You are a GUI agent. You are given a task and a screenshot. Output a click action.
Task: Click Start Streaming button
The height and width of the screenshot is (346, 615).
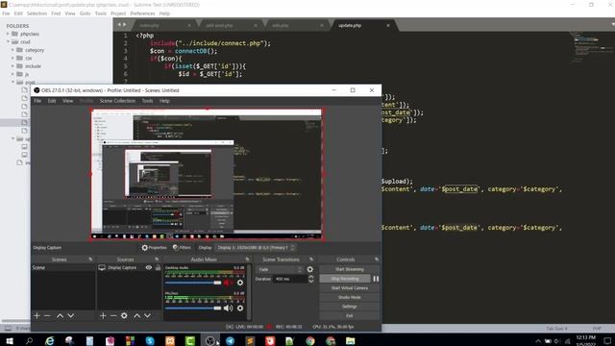pyautogui.click(x=349, y=269)
